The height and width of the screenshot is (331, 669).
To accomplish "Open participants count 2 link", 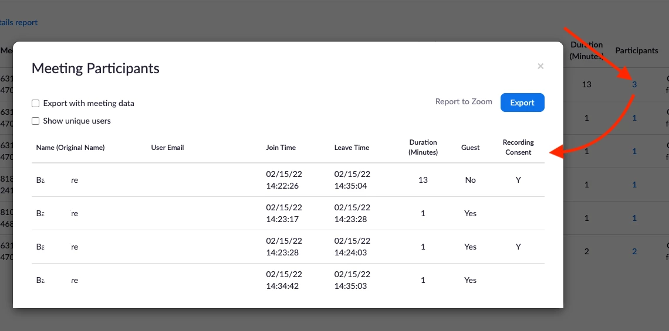I will (x=634, y=251).
